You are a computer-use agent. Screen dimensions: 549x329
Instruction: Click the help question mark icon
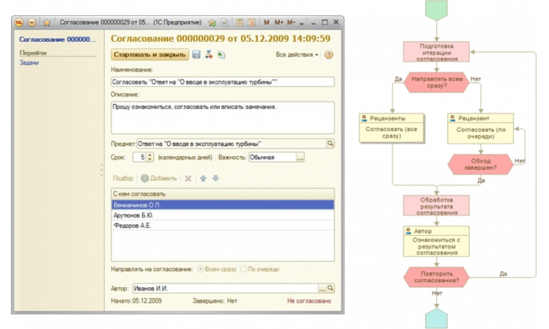coord(329,55)
